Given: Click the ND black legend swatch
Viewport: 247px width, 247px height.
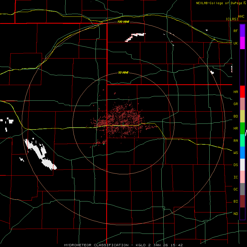Looking at the screenshot, I should tap(242, 214).
